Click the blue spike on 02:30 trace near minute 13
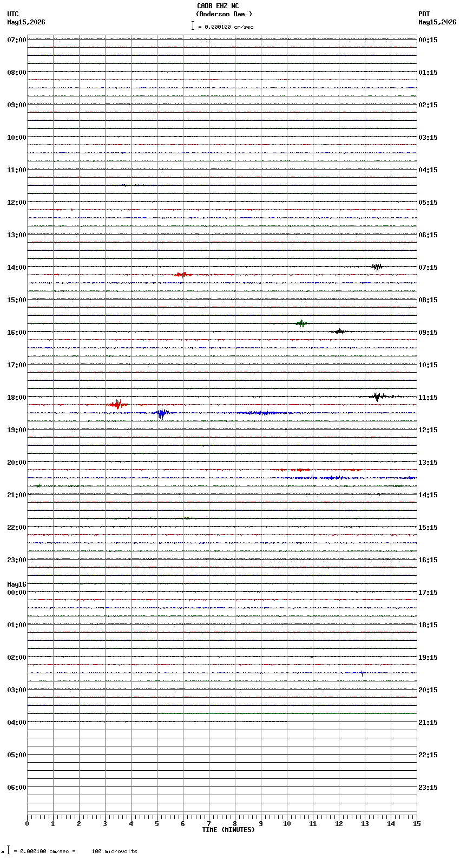This screenshot has width=460, height=858. (x=362, y=673)
